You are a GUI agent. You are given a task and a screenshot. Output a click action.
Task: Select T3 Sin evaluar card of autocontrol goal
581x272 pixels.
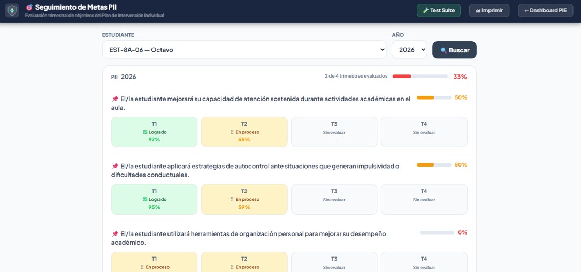coord(334,199)
